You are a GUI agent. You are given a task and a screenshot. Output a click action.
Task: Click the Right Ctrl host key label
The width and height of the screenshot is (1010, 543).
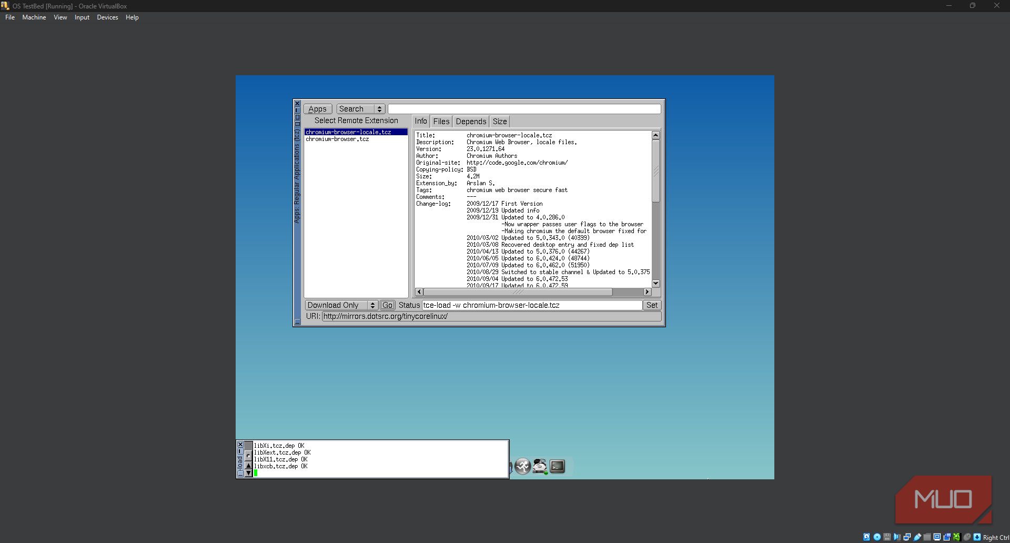tap(996, 538)
